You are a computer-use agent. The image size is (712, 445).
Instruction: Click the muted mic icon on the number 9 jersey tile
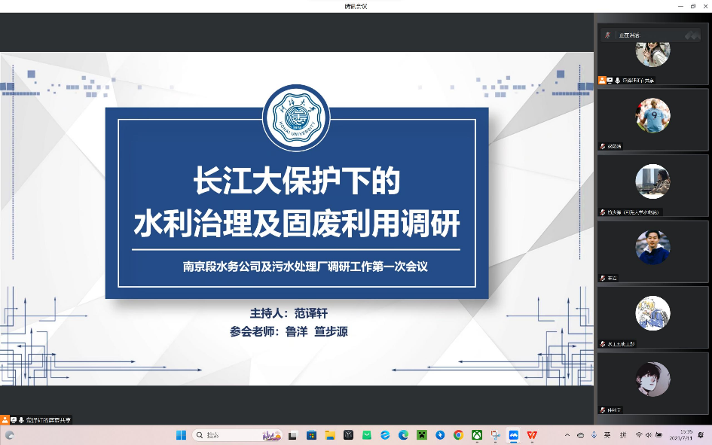click(x=603, y=146)
